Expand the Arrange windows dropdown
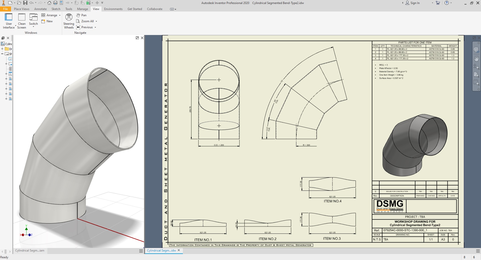Screen dimensions: 481x260 [x=60, y=15]
